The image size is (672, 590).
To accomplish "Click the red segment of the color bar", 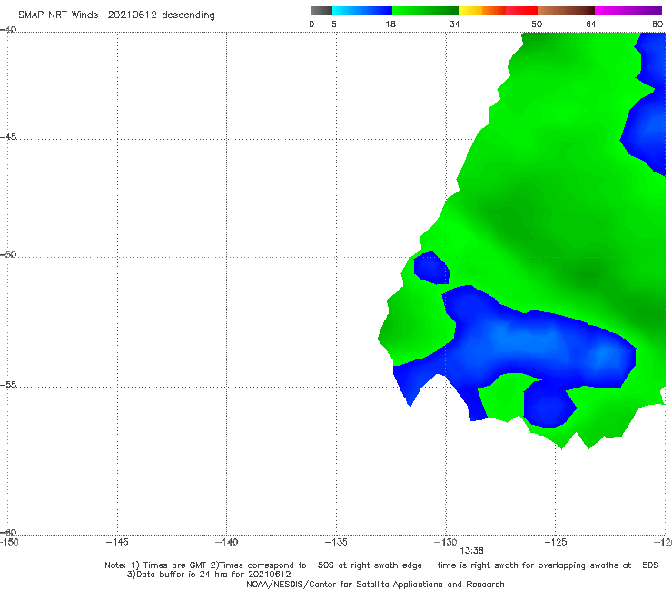I will click(522, 11).
